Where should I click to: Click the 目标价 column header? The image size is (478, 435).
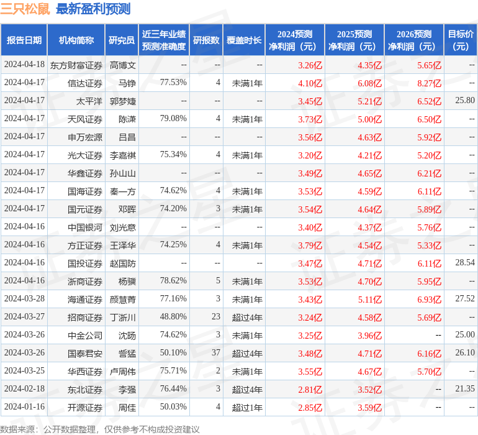pyautogui.click(x=461, y=40)
